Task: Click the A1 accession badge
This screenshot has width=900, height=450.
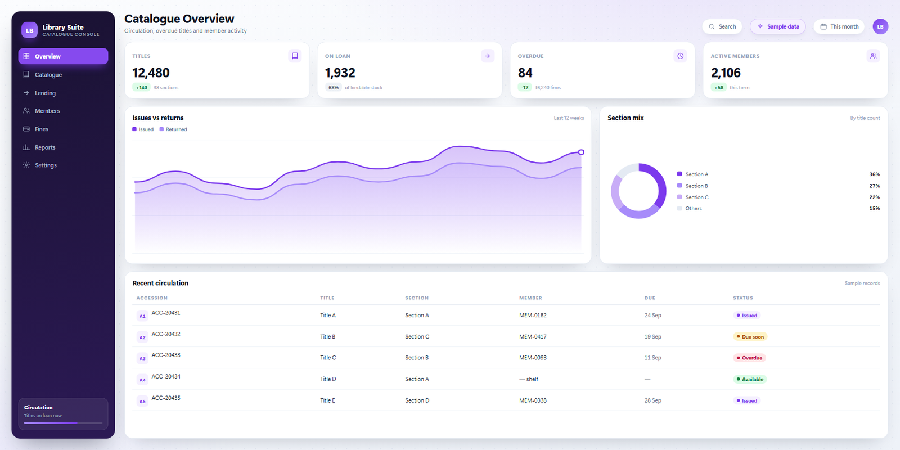Action: (x=142, y=316)
